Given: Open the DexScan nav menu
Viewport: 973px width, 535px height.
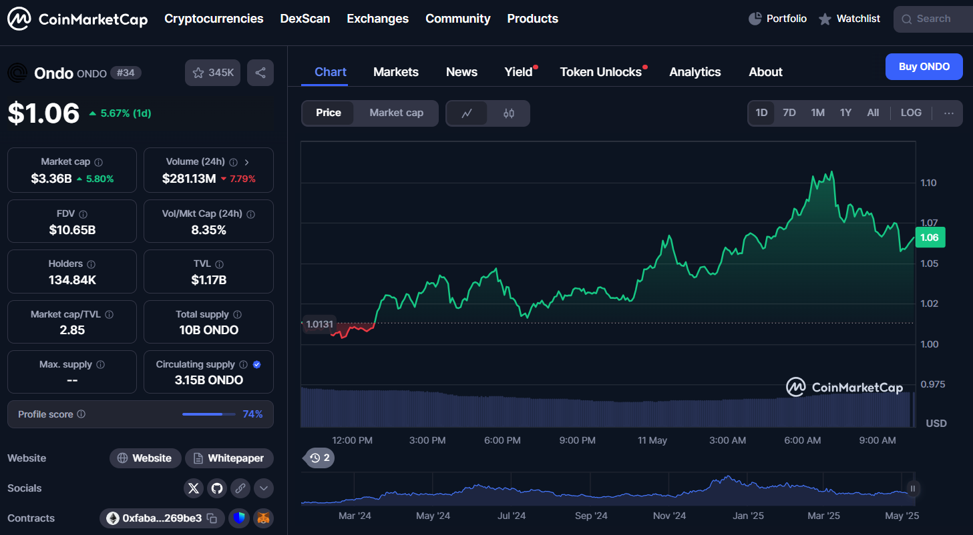Looking at the screenshot, I should coord(305,19).
